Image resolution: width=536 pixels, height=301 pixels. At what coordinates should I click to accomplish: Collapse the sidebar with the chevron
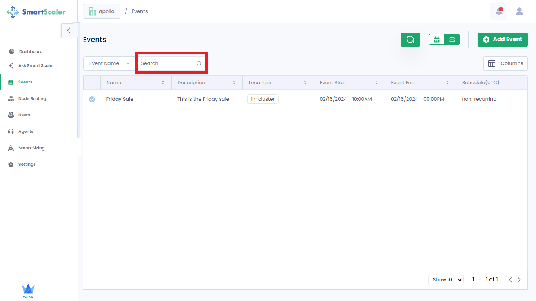69,30
